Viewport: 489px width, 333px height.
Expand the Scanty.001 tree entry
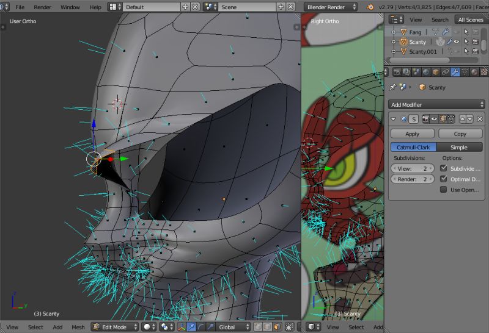[393, 51]
